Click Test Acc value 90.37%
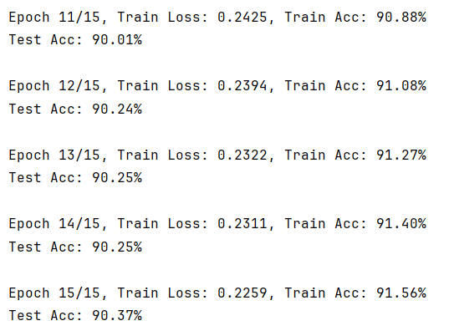Image resolution: width=454 pixels, height=331 pixels. (117, 315)
